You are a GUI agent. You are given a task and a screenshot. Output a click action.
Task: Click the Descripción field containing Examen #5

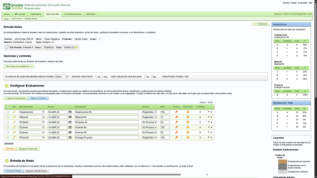tap(106, 133)
